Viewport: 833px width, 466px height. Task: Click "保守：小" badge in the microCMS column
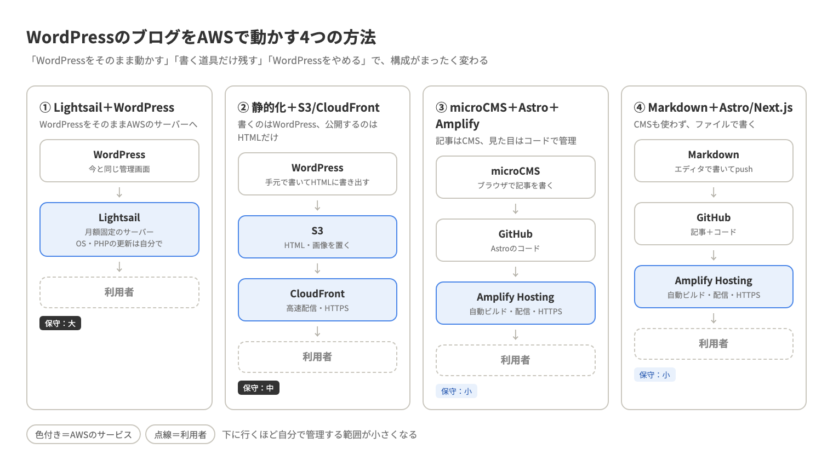(x=457, y=392)
